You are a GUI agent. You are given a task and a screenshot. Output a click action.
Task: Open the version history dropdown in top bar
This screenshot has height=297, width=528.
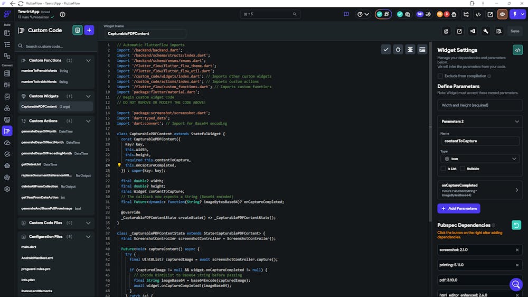[363, 14]
